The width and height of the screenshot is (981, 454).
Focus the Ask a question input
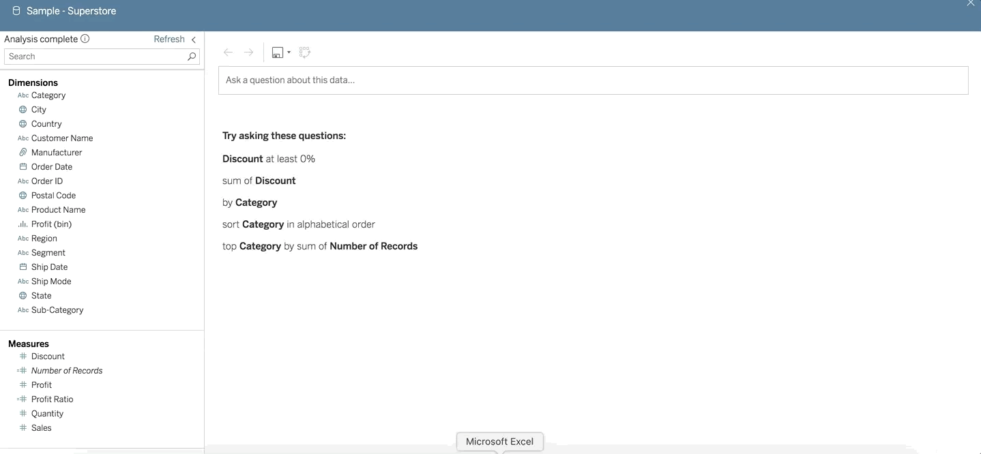(593, 80)
